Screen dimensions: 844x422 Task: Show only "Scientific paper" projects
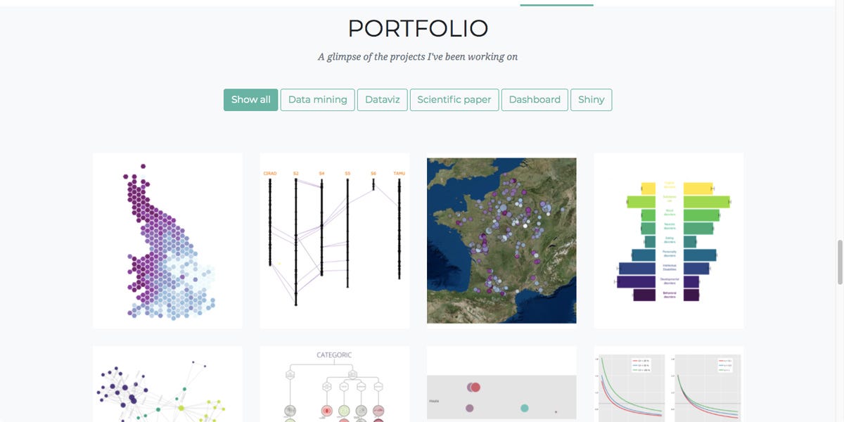coord(454,99)
